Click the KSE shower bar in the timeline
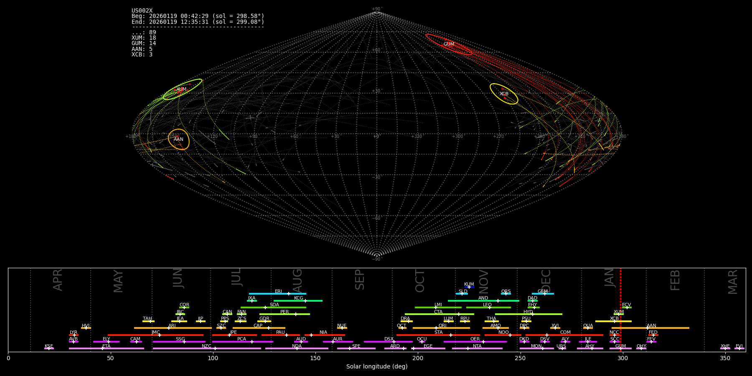Viewport: 752px width, 376px height. point(49,348)
